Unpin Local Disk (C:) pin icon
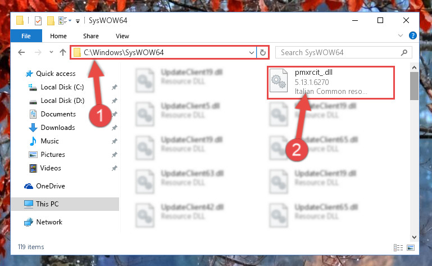The width and height of the screenshot is (432, 266). tap(115, 87)
